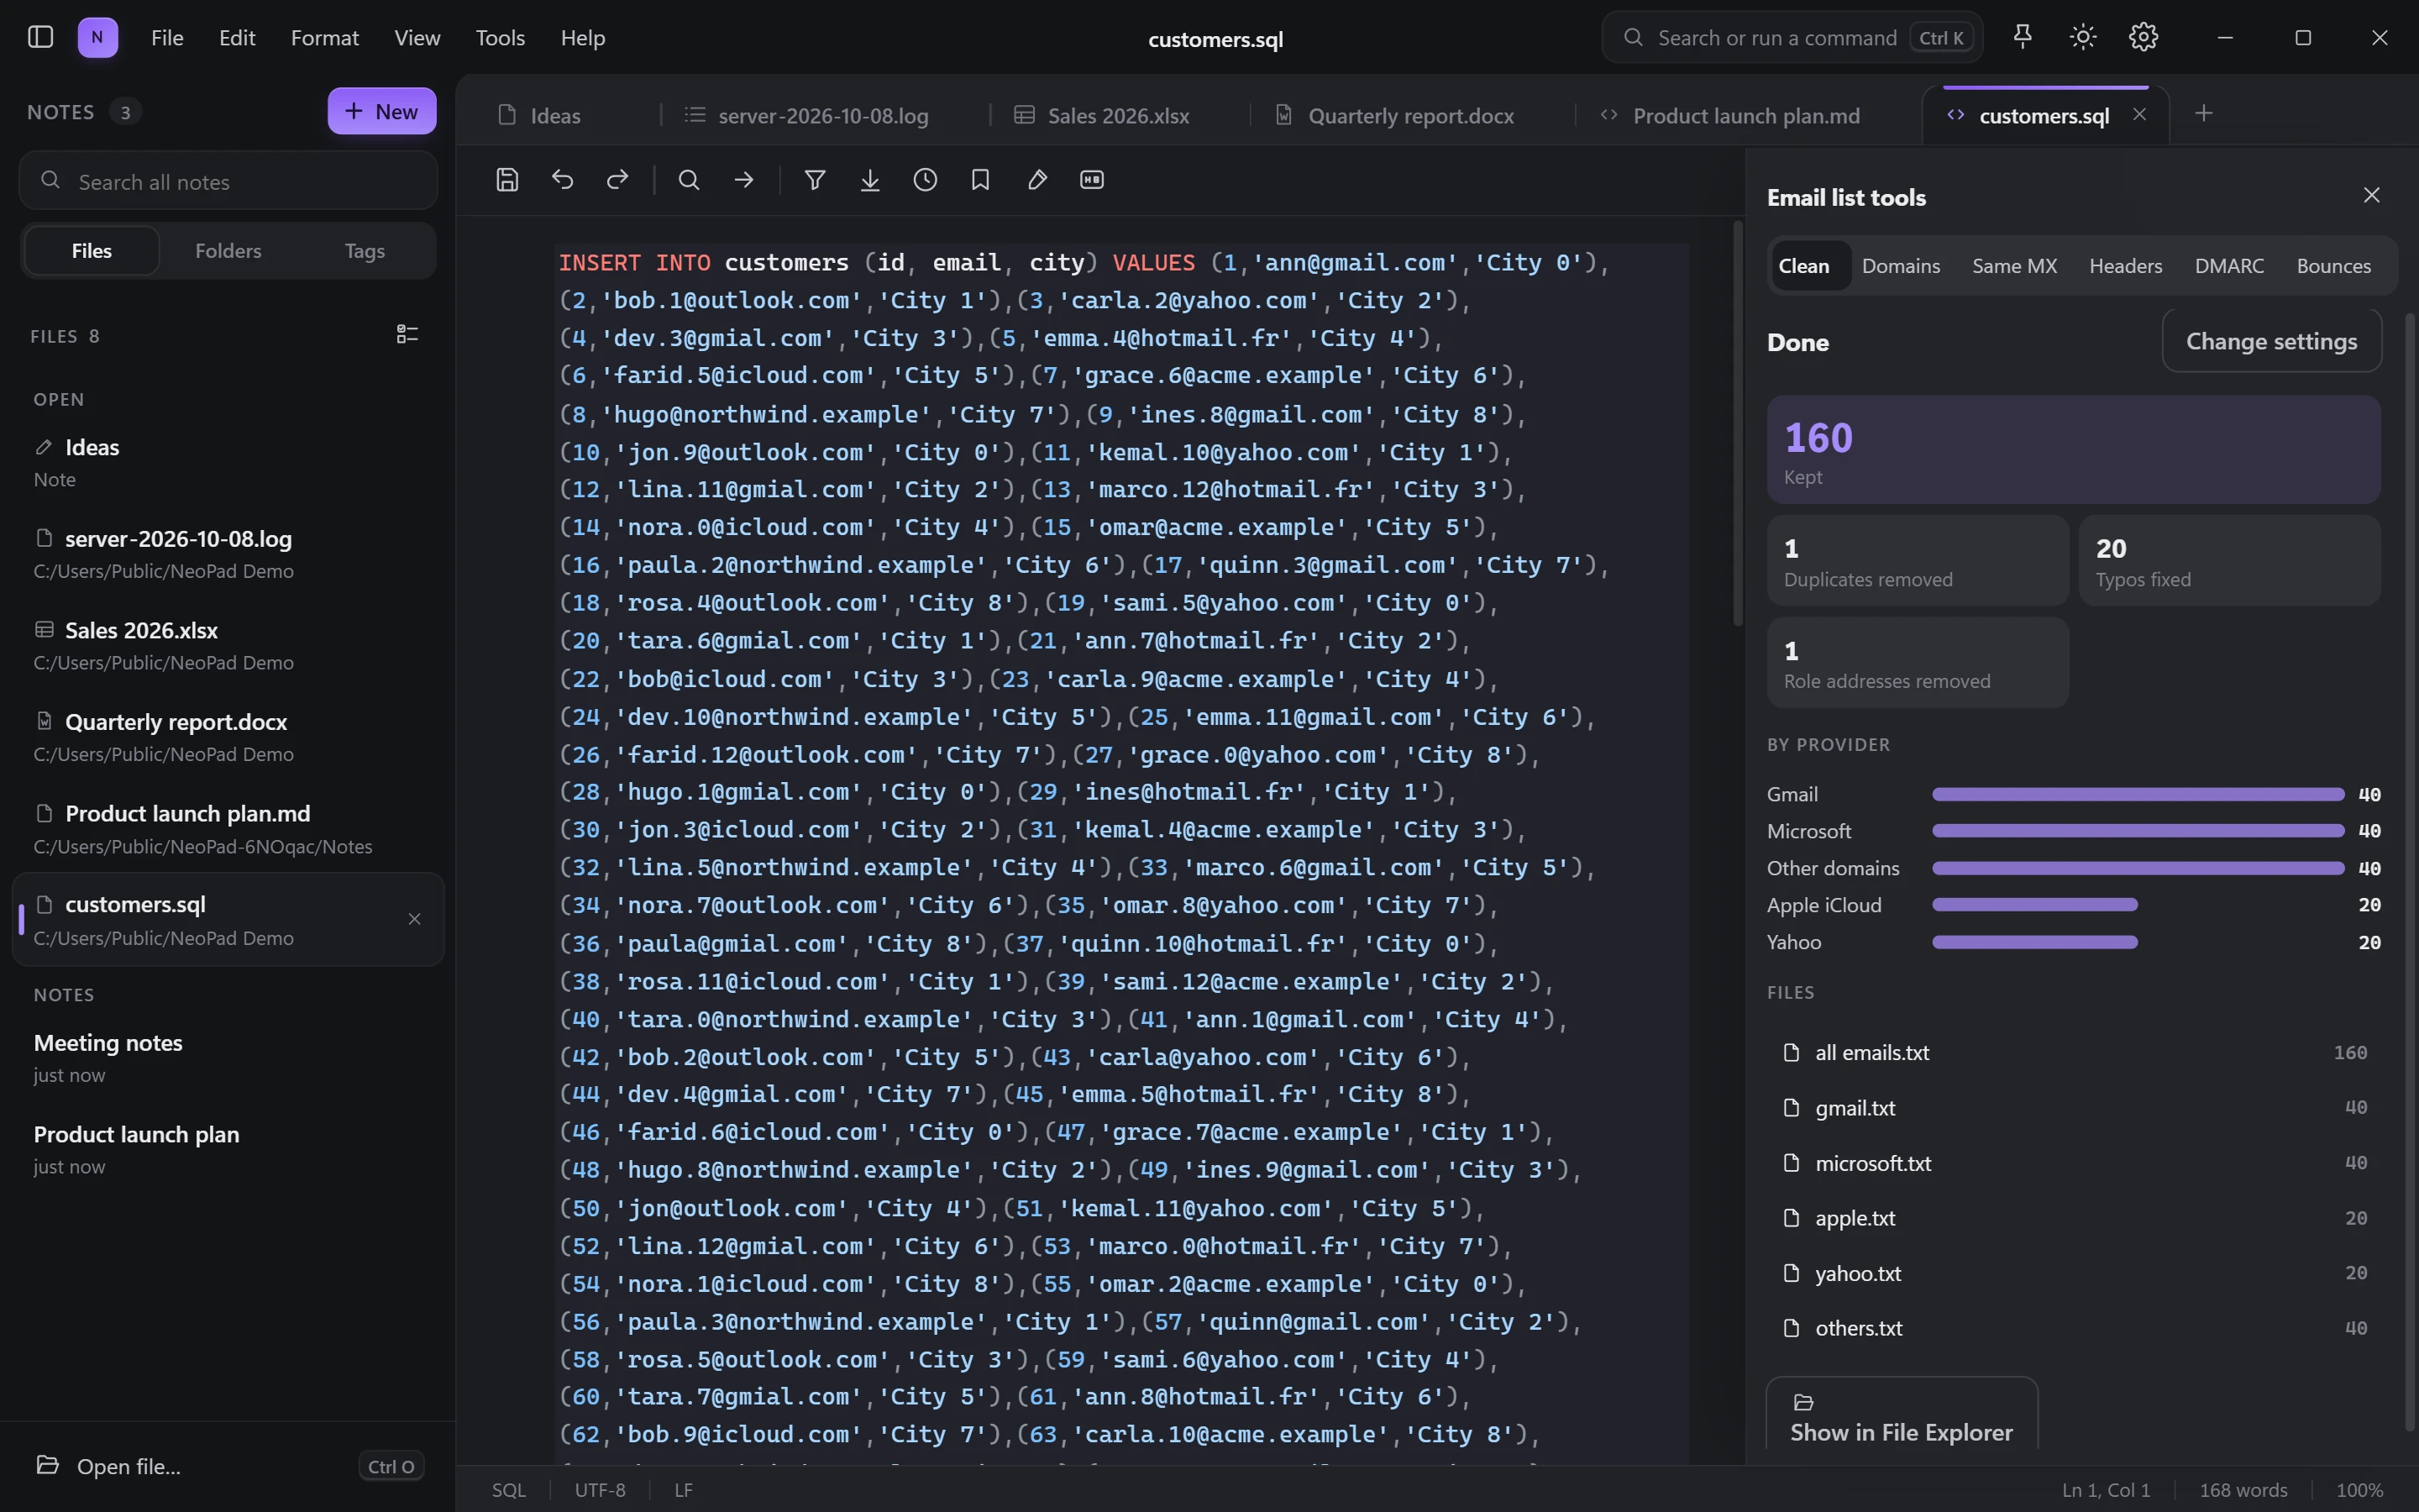Click the last editor toolbar icon
The height and width of the screenshot is (1512, 2419).
click(1092, 180)
